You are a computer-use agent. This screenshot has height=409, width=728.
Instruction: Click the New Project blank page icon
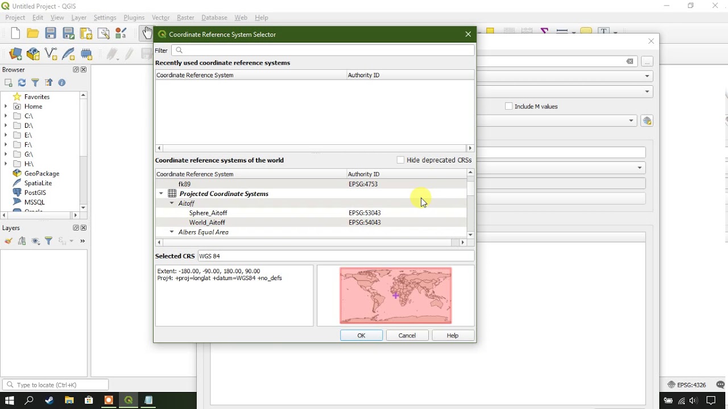pos(15,34)
